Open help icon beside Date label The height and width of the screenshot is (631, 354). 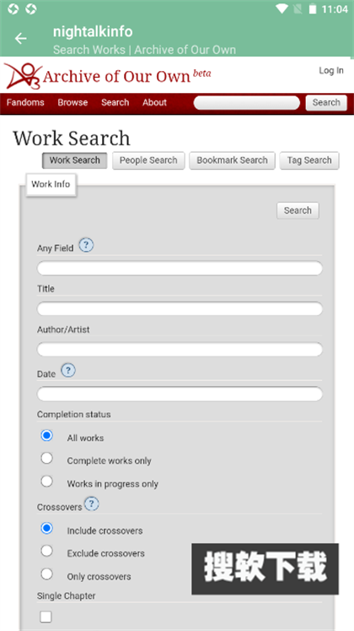coord(68,370)
